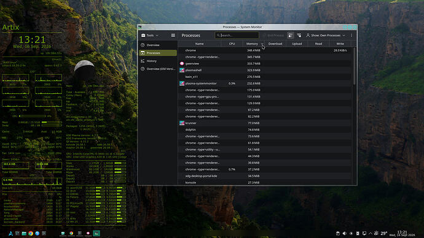
Task: Switch to the Dolphin task in the task manager
Action: pos(63,234)
